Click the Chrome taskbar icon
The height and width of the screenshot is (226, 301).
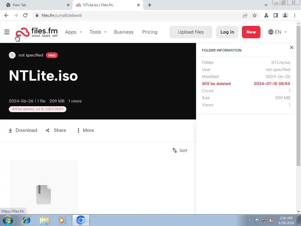tap(81, 220)
